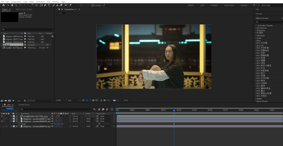Open the Layer menu

[25, 2]
